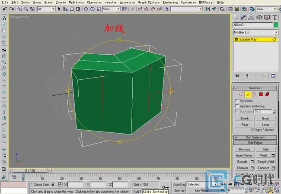Switch to the Motion command panel tab

pos(259,17)
